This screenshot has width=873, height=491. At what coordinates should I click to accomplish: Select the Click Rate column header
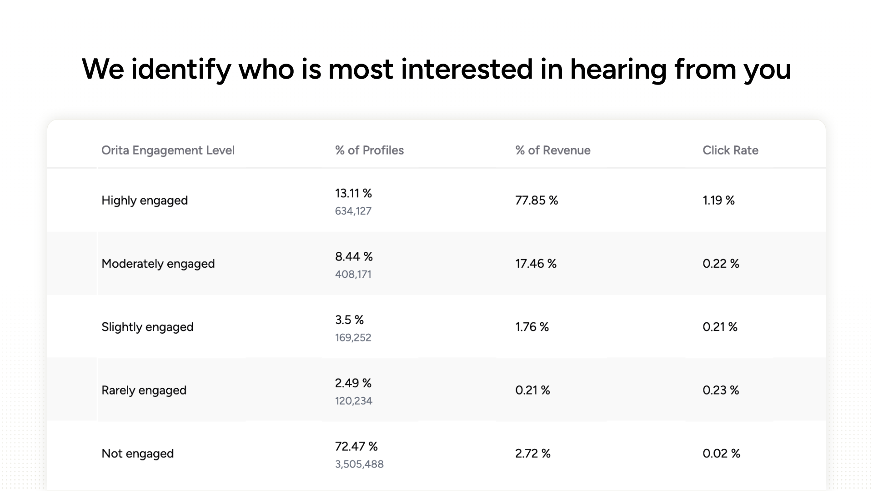point(730,150)
